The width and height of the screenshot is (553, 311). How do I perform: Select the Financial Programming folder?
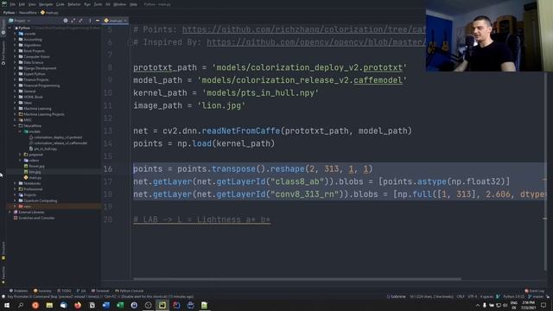[41, 86]
